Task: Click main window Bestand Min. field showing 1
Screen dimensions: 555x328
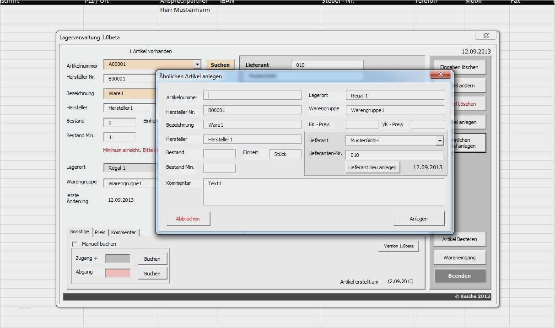Action: [x=119, y=137]
